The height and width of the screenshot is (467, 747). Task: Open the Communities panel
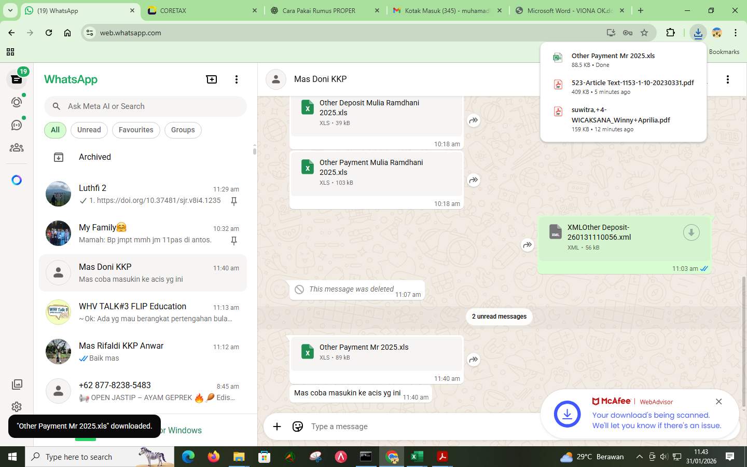tap(17, 147)
